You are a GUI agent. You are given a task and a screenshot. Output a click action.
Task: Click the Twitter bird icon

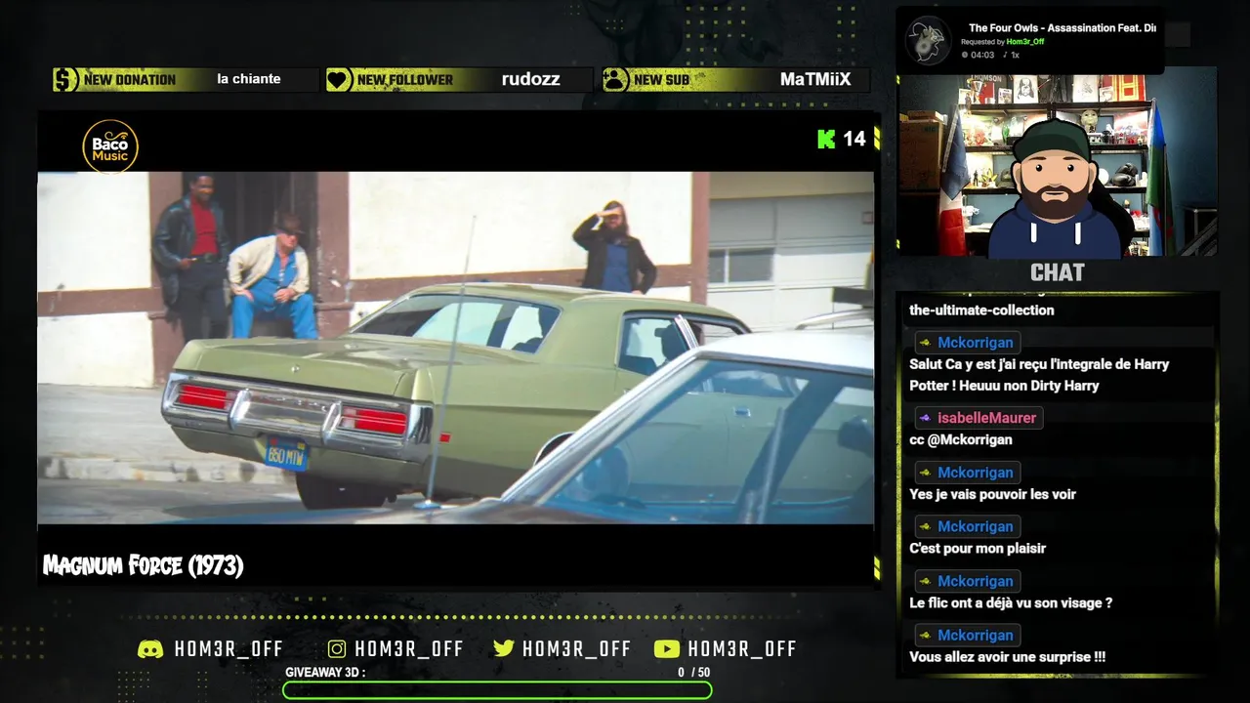point(504,649)
